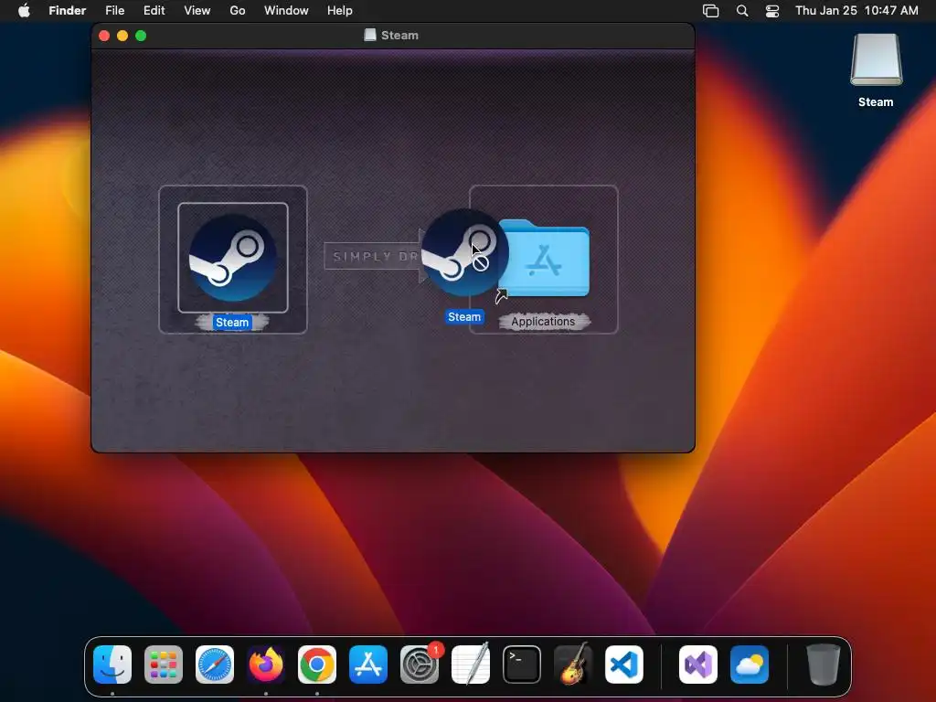The height and width of the screenshot is (702, 936).
Task: Open Terminal from the Dock
Action: click(522, 665)
